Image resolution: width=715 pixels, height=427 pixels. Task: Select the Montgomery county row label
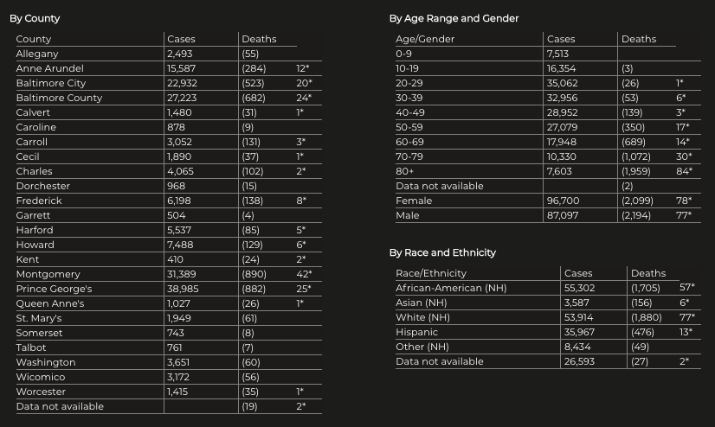pos(48,274)
